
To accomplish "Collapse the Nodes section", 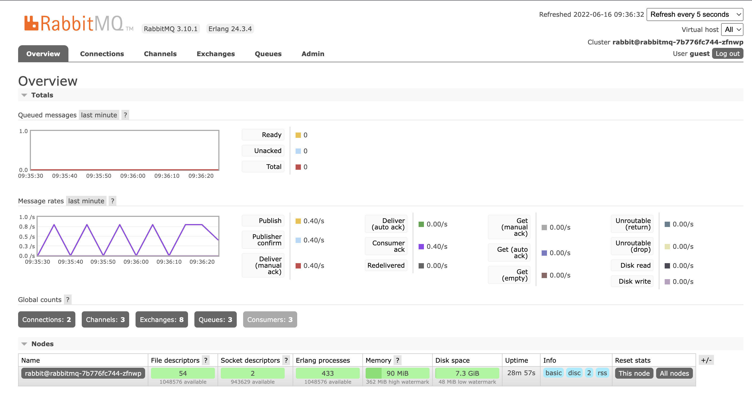I will [x=42, y=344].
